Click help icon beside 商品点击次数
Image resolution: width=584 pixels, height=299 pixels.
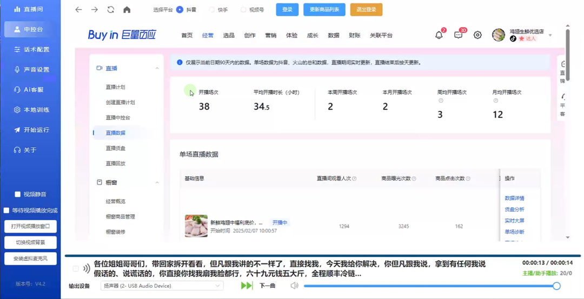tap(468, 179)
